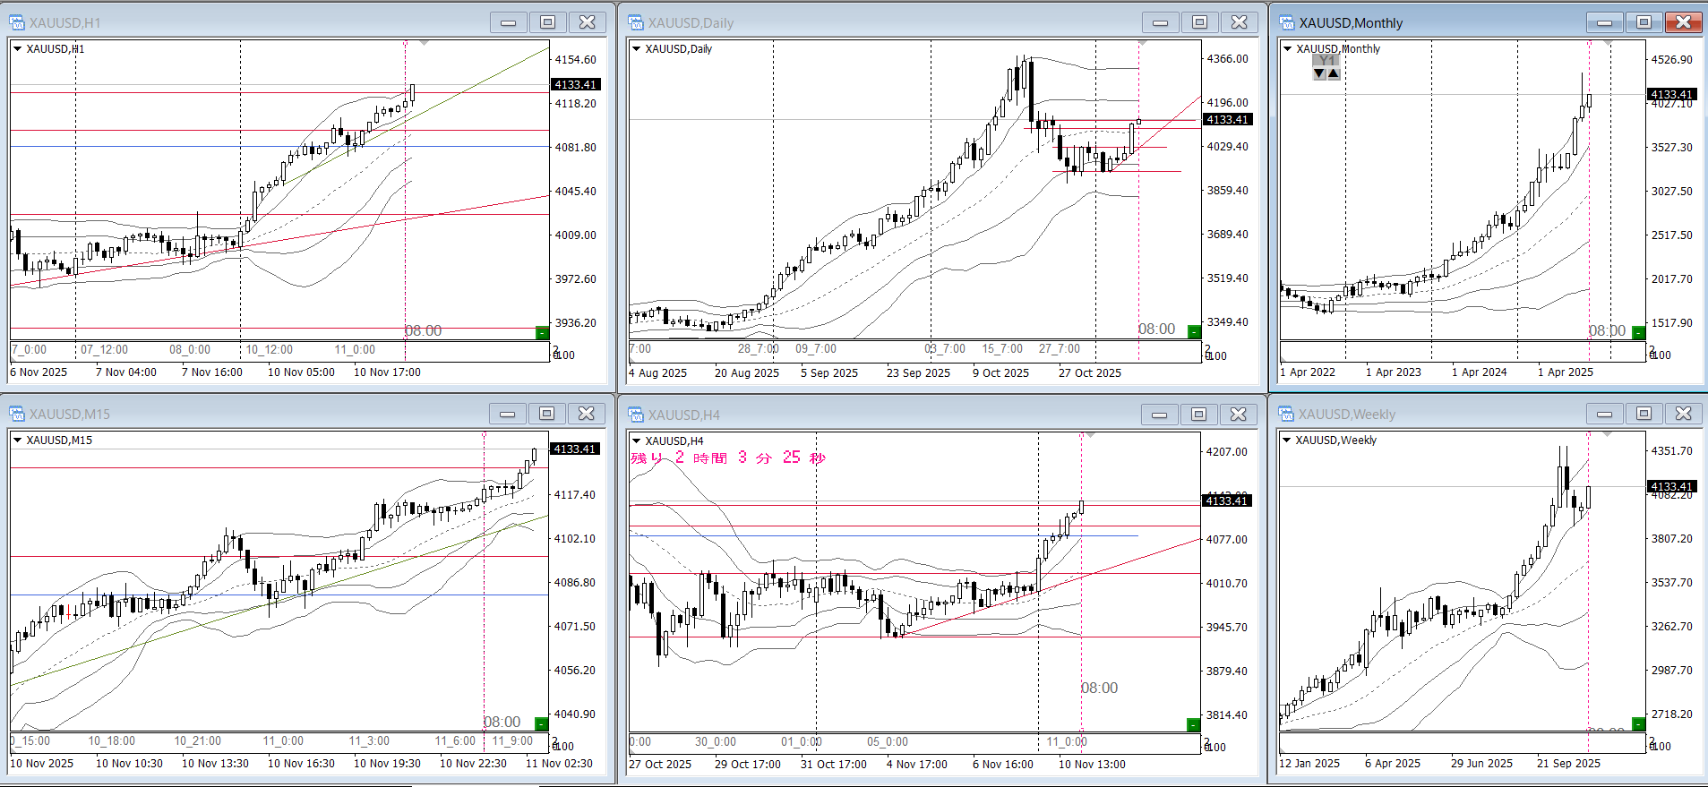Image resolution: width=1708 pixels, height=787 pixels.
Task: Maximize the XAUUSD,H4 chart window
Action: pos(1198,414)
